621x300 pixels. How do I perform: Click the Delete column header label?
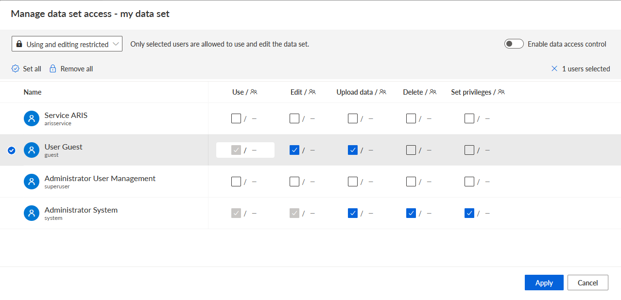pyautogui.click(x=413, y=92)
